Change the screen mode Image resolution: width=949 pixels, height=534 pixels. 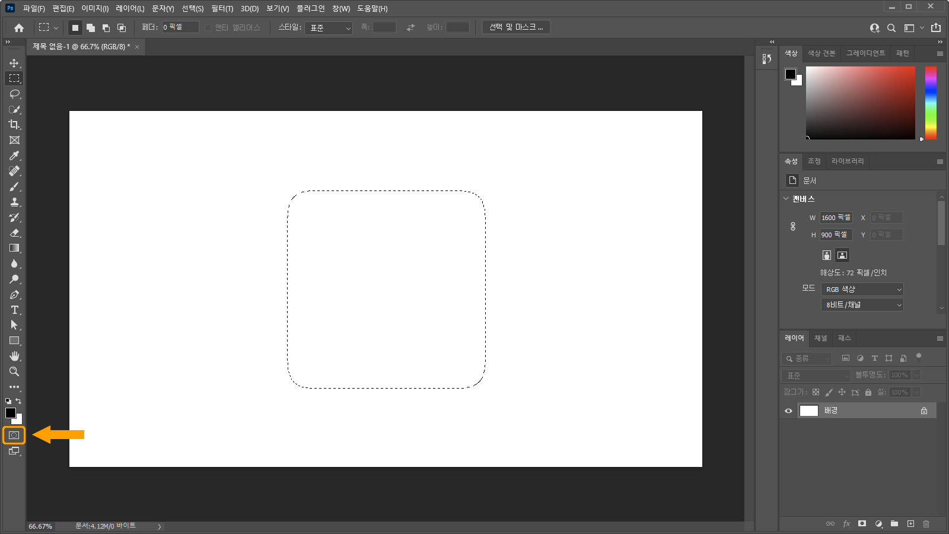pyautogui.click(x=14, y=451)
